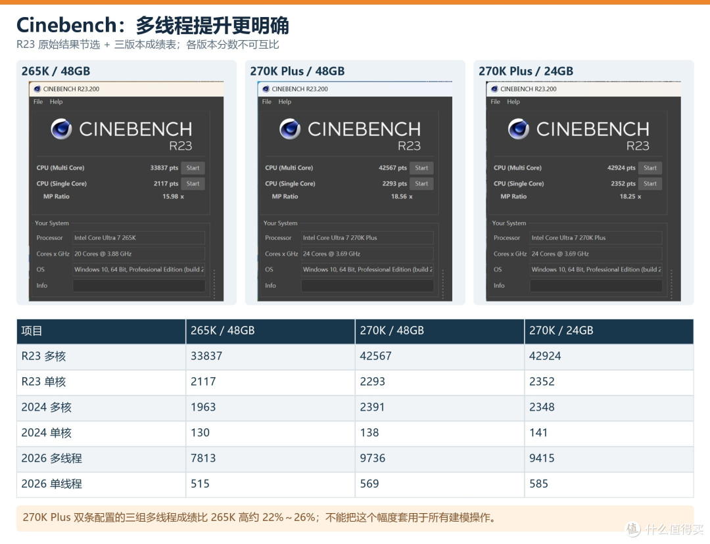Open File menu in 265K / 48GB window
Image resolution: width=710 pixels, height=544 pixels.
coord(38,101)
